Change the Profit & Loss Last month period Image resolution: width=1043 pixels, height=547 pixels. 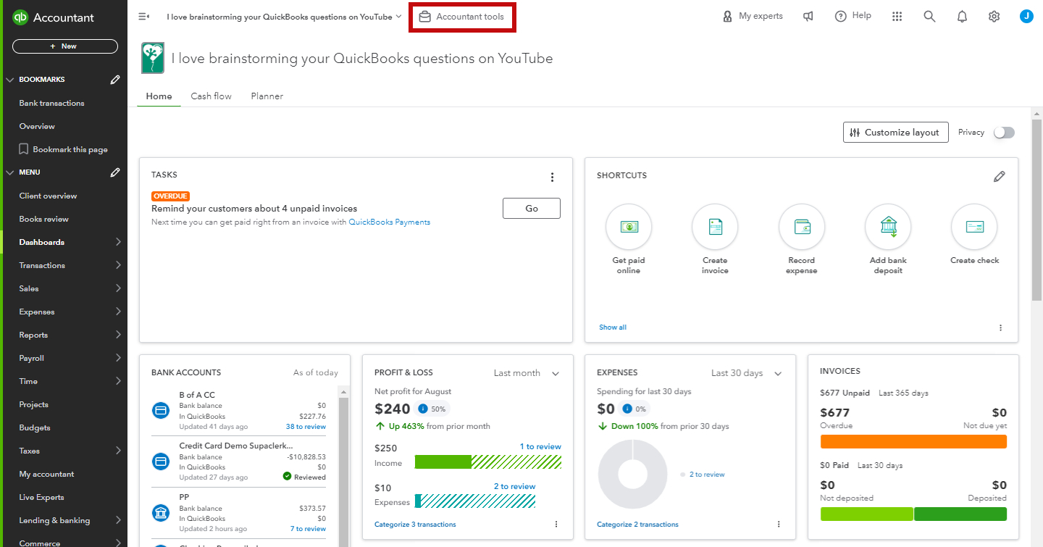tap(527, 373)
